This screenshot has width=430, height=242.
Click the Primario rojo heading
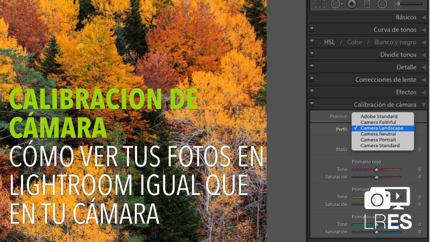(x=367, y=162)
